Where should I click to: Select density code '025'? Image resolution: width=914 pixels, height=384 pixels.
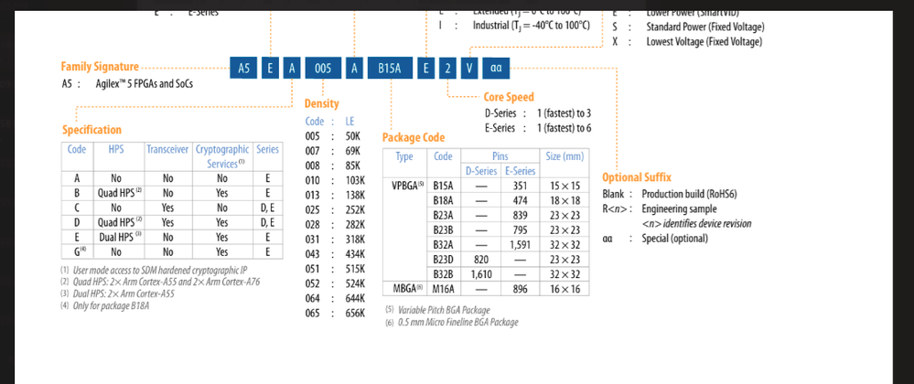pyautogui.click(x=314, y=209)
